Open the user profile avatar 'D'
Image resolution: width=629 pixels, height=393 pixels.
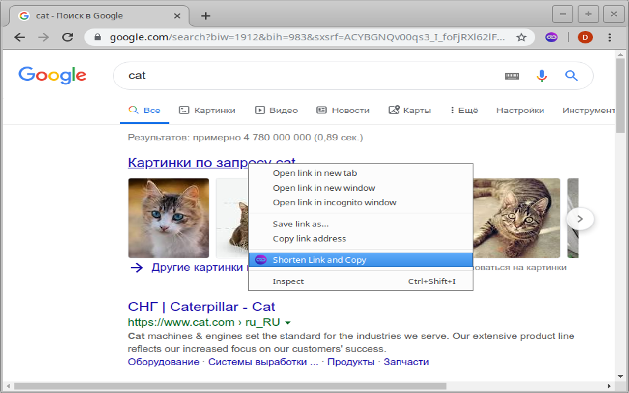point(585,37)
